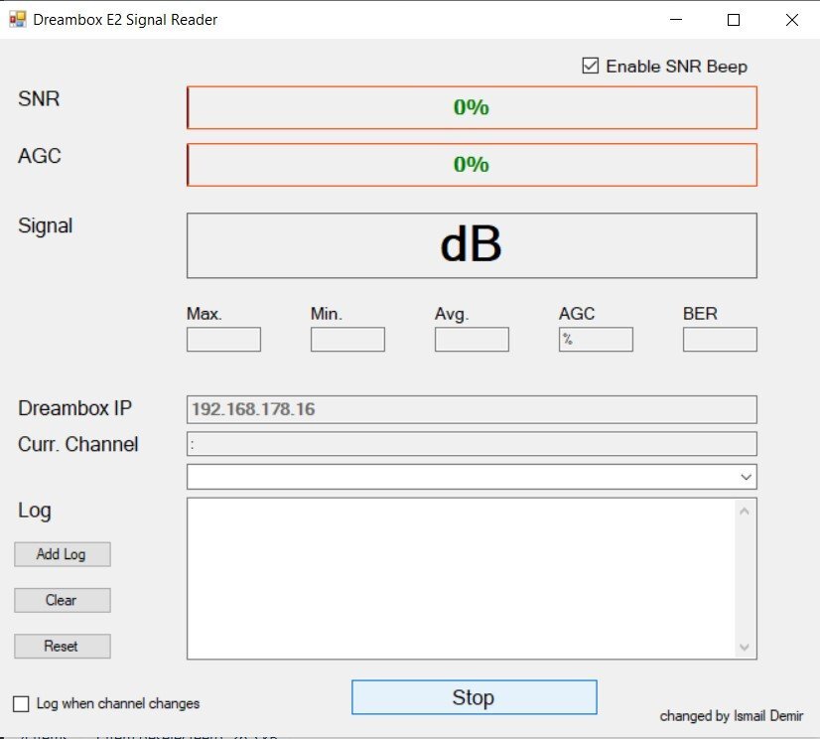Viewport: 820px width, 739px height.
Task: Click the SNR progress bar
Action: 472,107
